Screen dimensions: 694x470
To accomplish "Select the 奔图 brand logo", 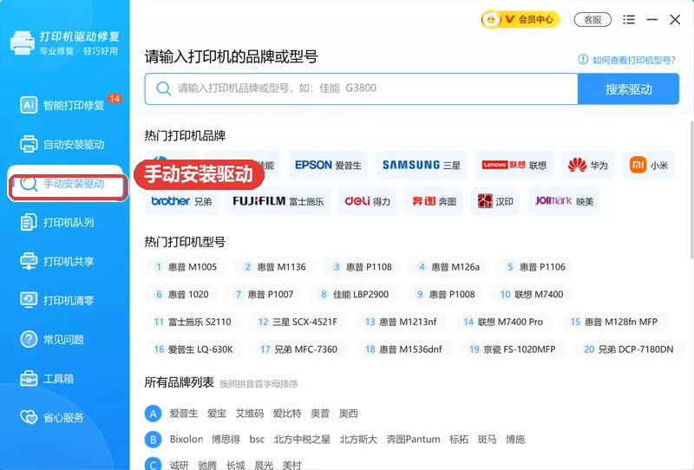I will coord(434,201).
